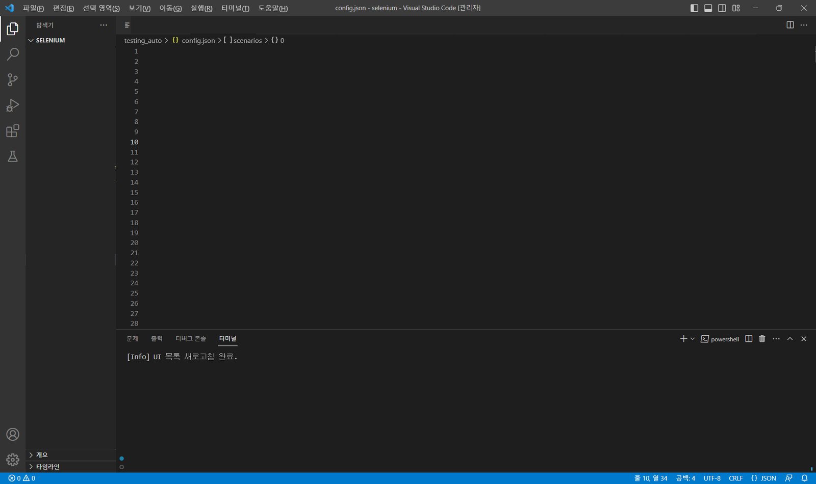Toggle secondary sidebar layout icon
Viewport: 816px width, 484px height.
722,8
